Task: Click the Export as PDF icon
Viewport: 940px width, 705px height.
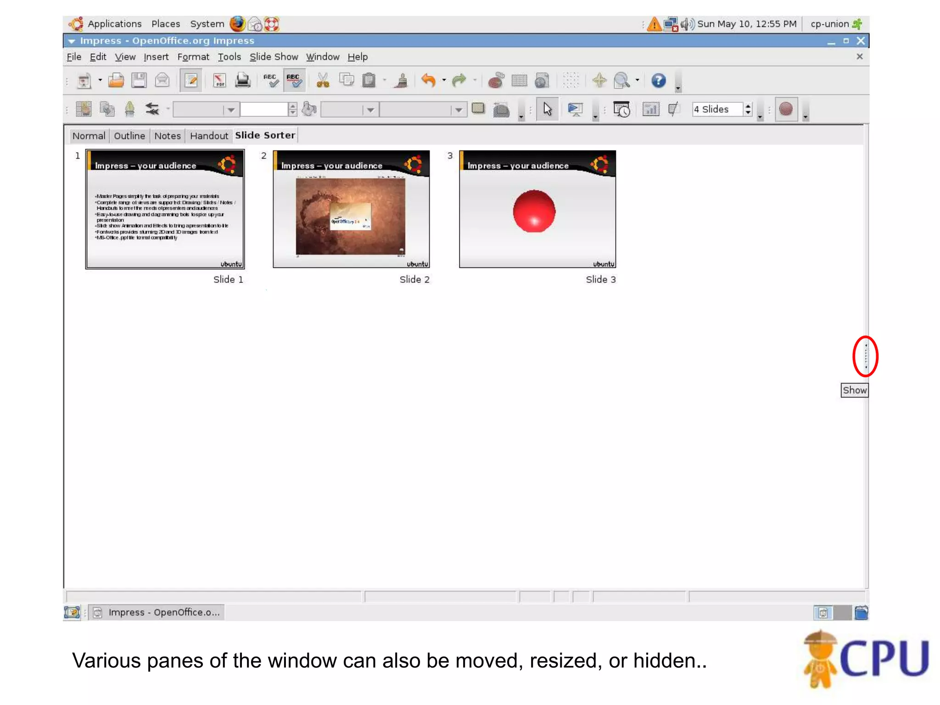Action: tap(219, 80)
